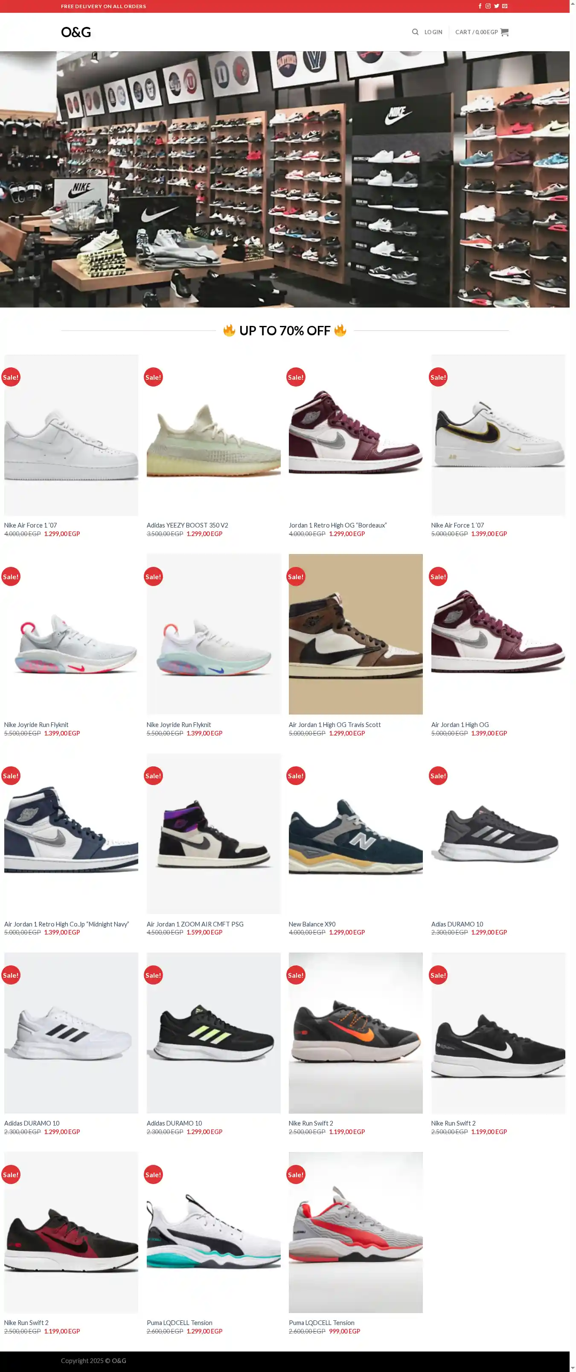Viewport: 576px width, 1372px height.
Task: Select the New Balance X90 shoe image
Action: click(x=356, y=833)
